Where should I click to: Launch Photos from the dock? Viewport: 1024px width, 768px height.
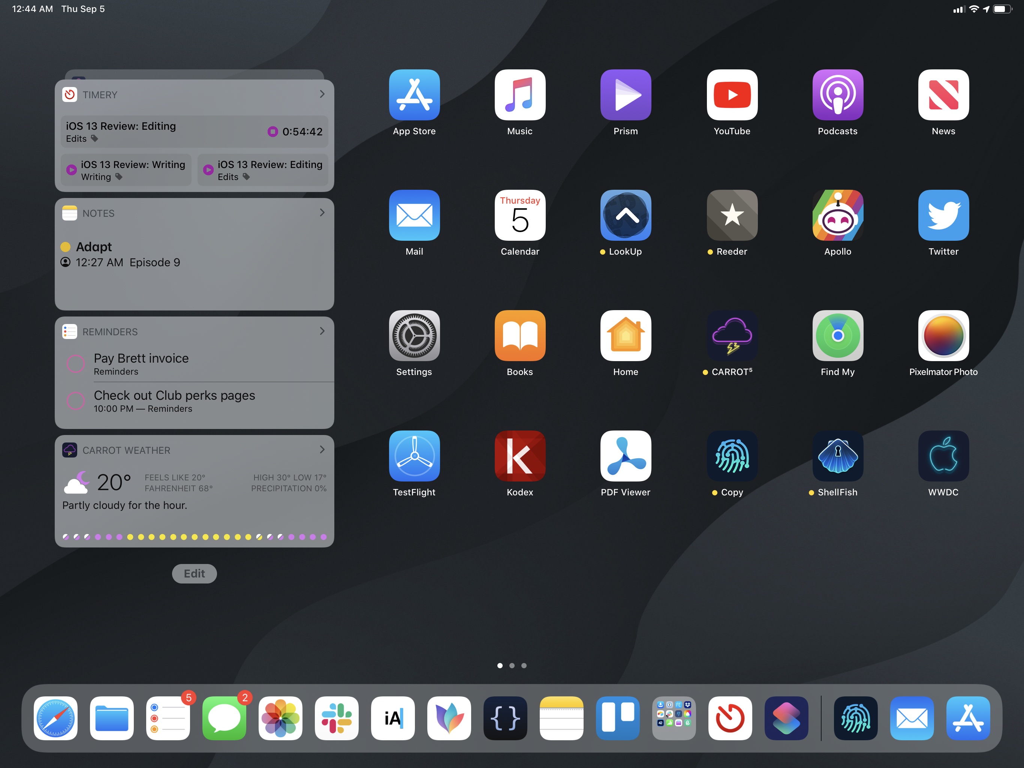280,718
